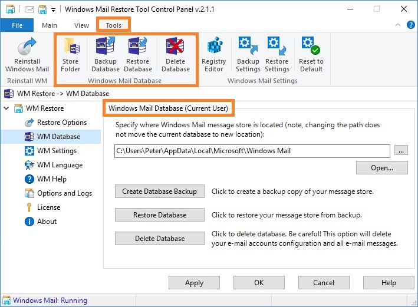Click the breadcrumb WM Database icon
The width and height of the screenshot is (418, 307).
tap(9, 94)
